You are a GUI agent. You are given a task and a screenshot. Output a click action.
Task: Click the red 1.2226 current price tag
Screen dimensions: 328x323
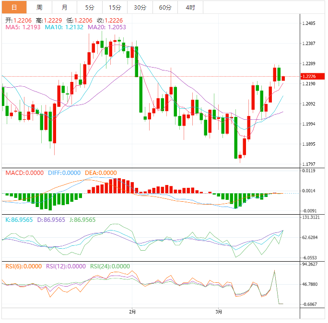(x=312, y=76)
